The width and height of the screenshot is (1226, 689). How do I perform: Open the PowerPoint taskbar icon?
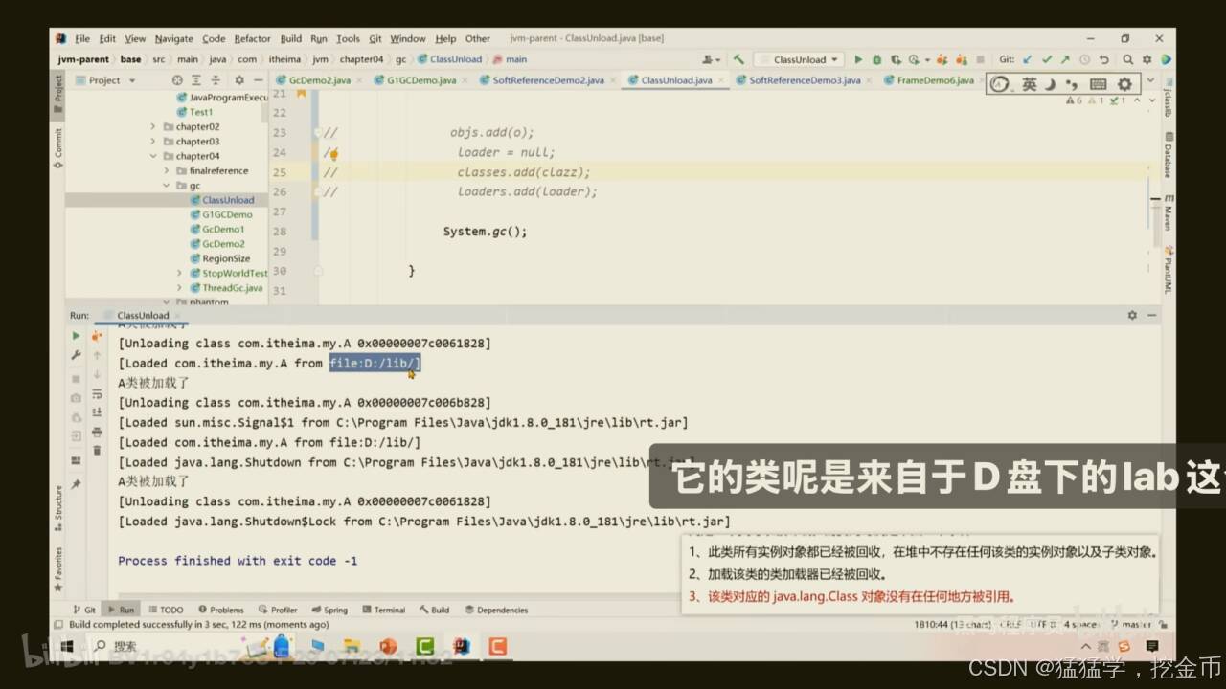(388, 647)
